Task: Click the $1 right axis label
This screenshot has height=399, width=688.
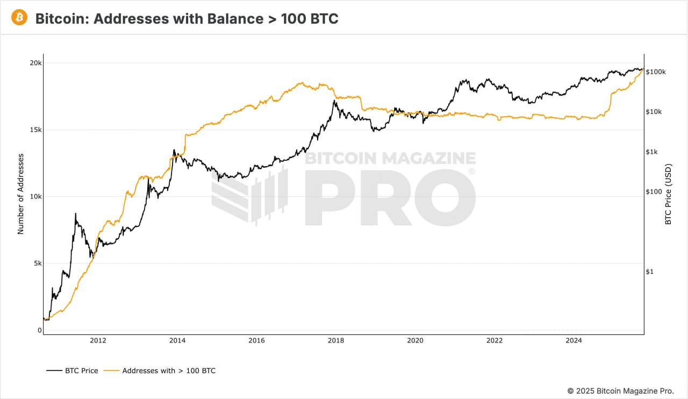Action: point(649,272)
